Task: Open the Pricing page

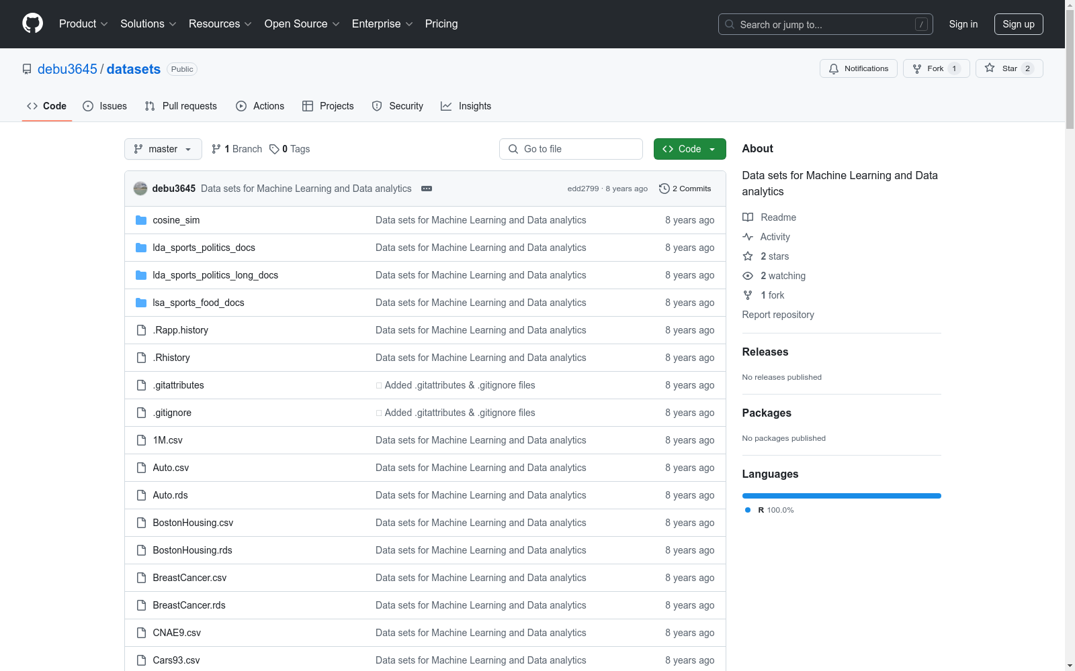Action: click(441, 23)
